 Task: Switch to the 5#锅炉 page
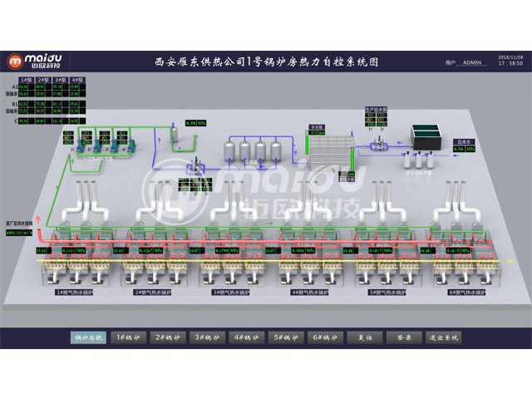coord(285,337)
